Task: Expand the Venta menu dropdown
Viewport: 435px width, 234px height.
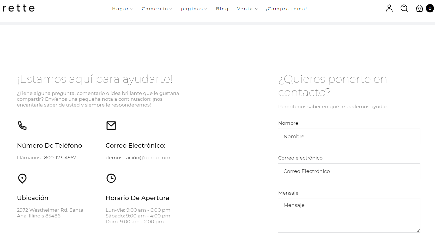Action: tap(247, 9)
